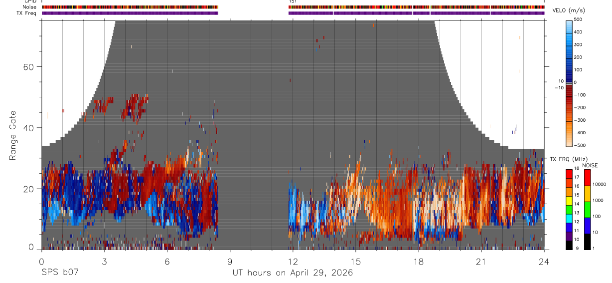The image size is (612, 283).
Task: Click the 'Range Gate' y-axis title
Action: click(13, 135)
